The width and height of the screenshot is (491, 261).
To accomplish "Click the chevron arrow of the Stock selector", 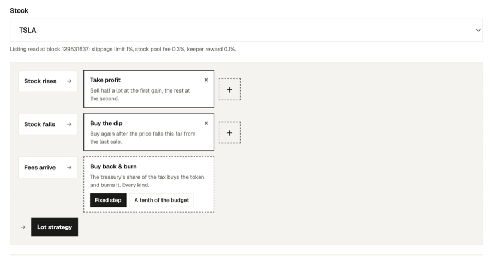I will coord(478,31).
